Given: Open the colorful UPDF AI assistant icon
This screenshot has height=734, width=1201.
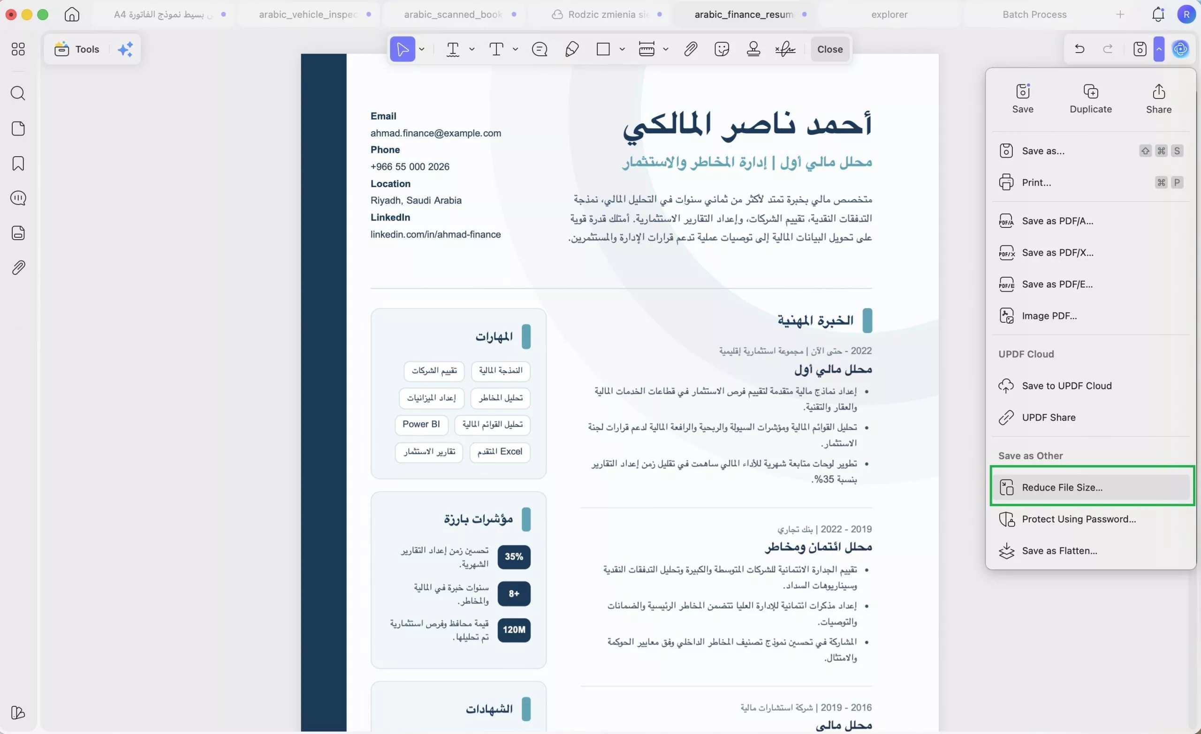Looking at the screenshot, I should (1180, 49).
